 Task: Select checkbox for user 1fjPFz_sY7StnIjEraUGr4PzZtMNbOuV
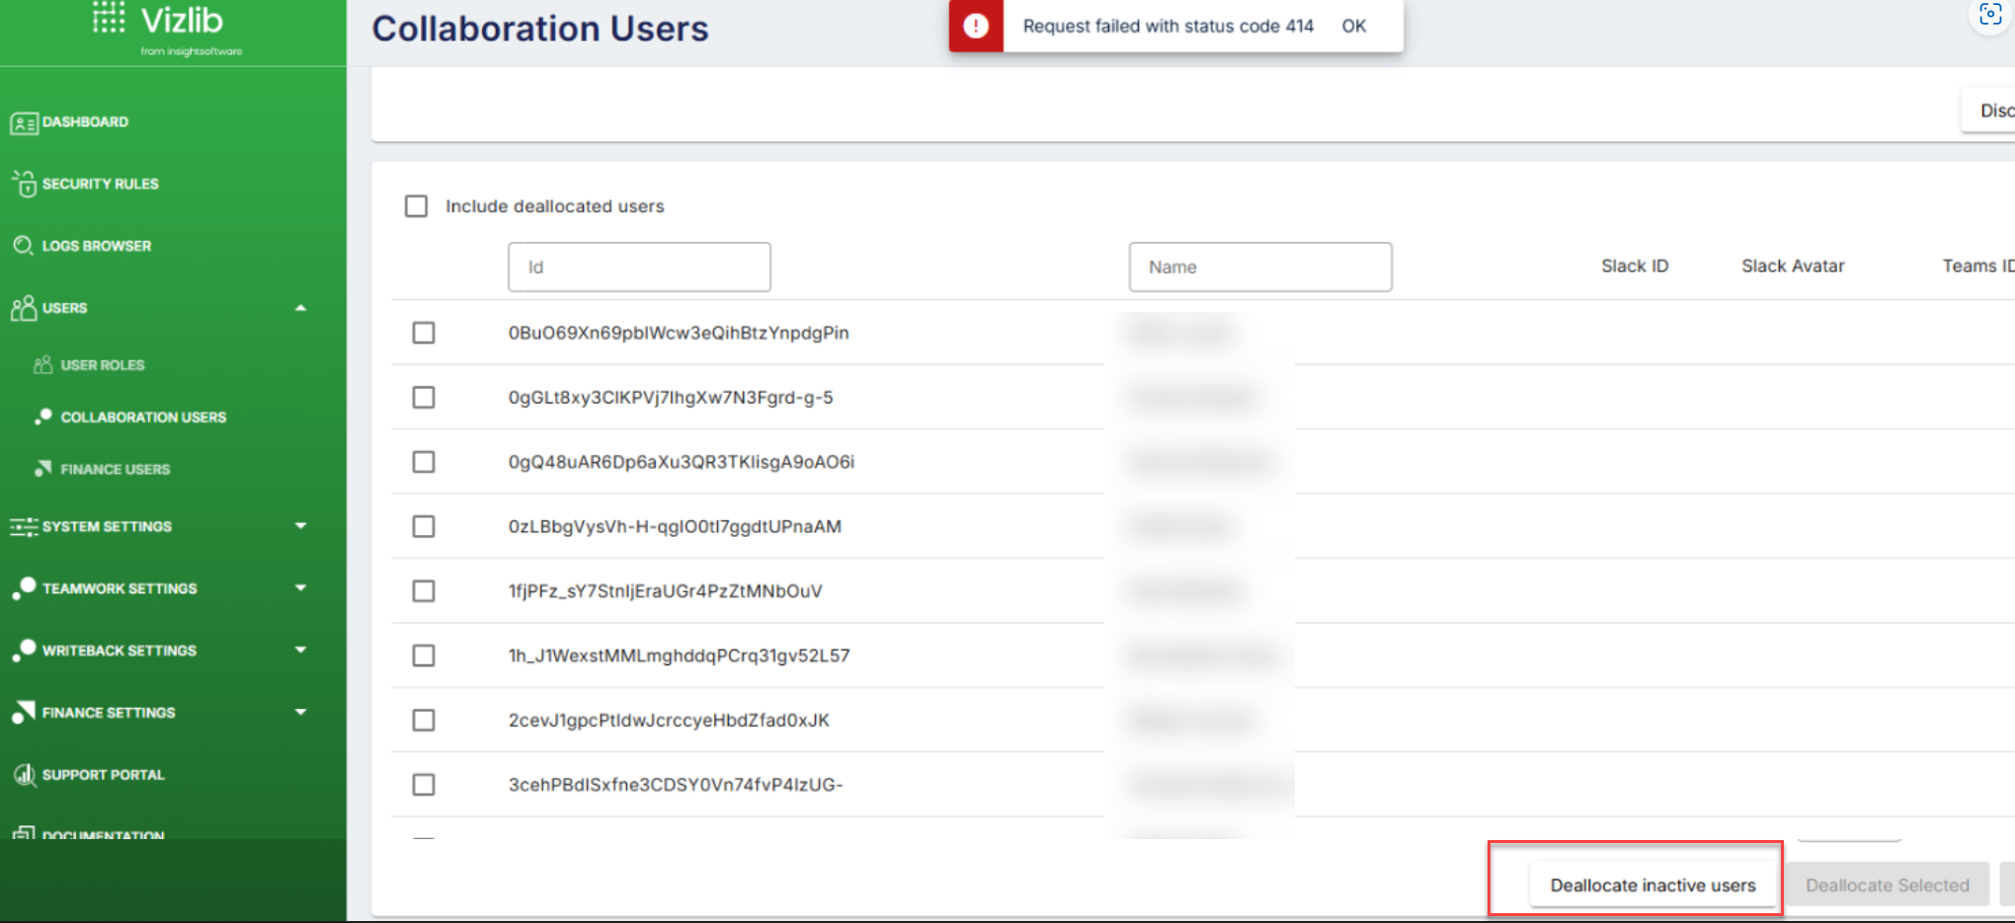424,590
